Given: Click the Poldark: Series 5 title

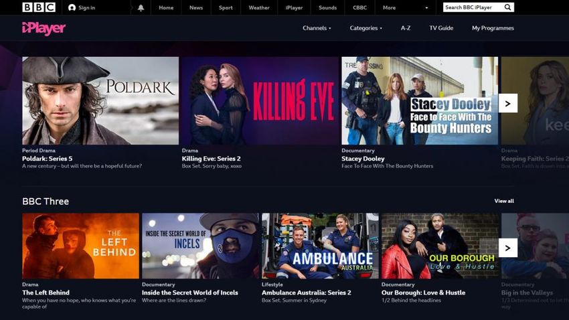Looking at the screenshot, I should tap(47, 159).
